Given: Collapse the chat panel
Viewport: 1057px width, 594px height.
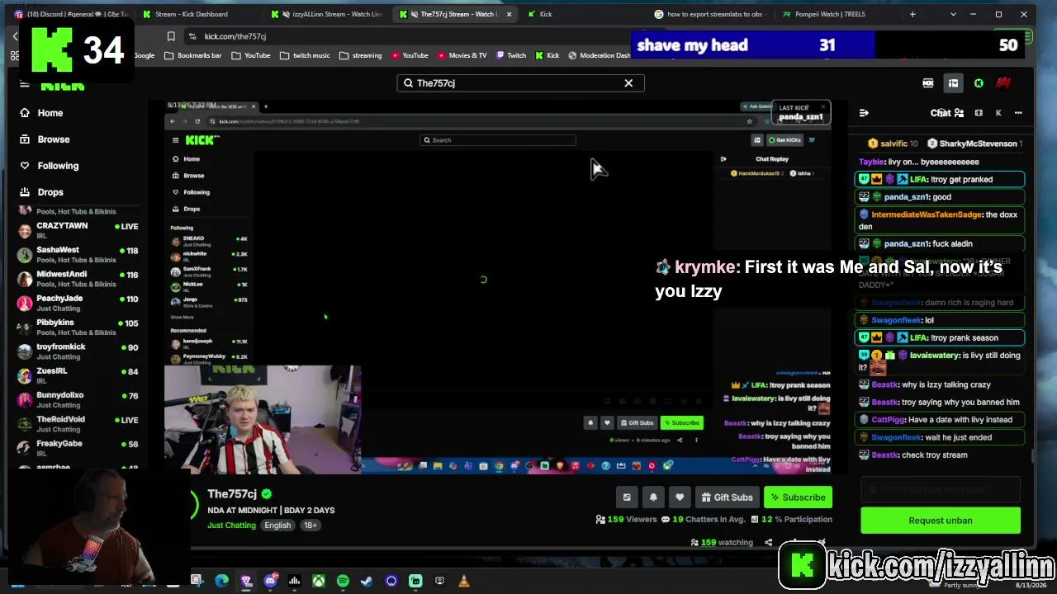Looking at the screenshot, I should pos(864,113).
